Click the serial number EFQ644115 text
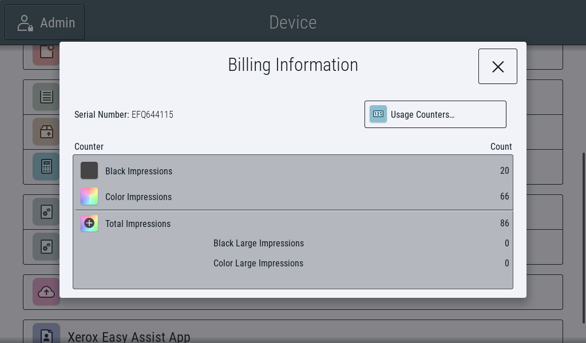This screenshot has height=343, width=586. 152,114
